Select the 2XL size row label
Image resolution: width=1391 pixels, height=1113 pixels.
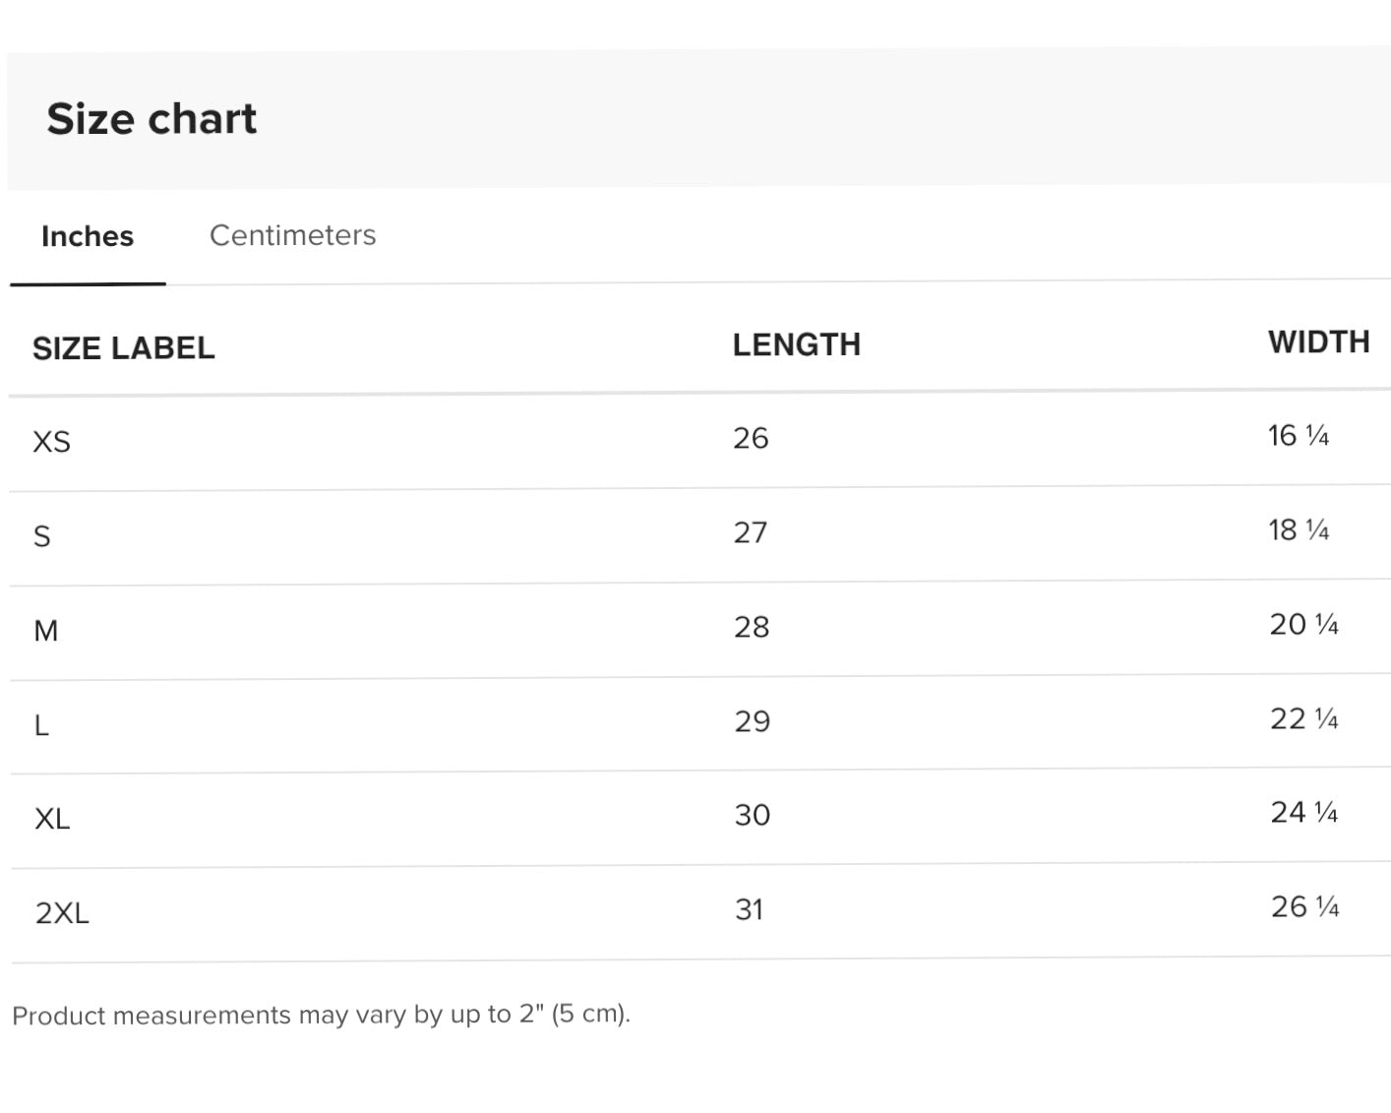point(62,913)
